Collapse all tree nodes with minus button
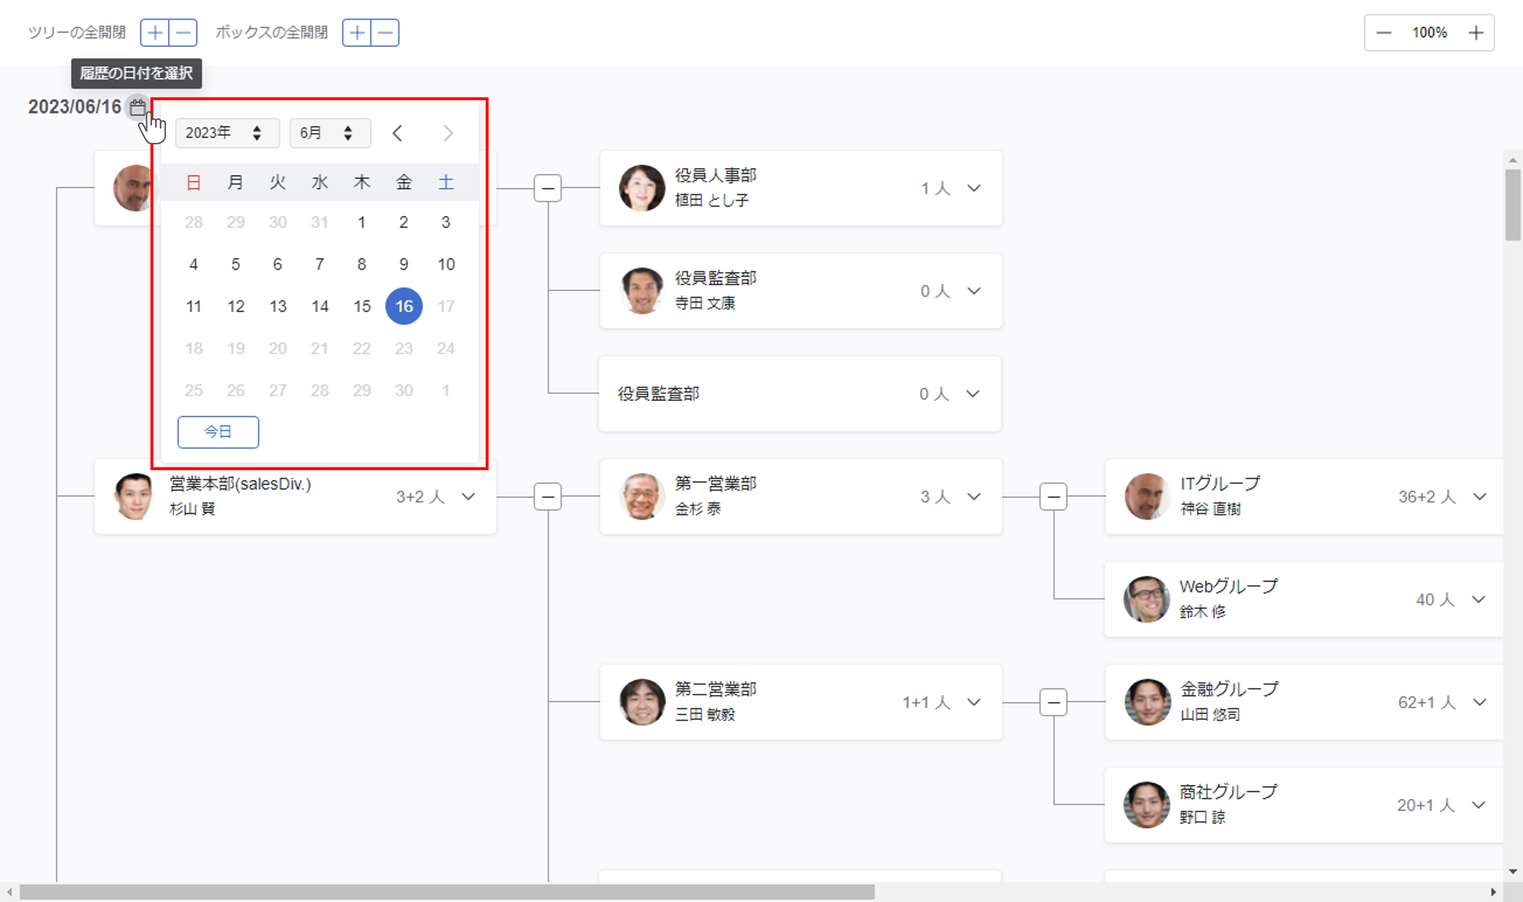 [x=183, y=32]
